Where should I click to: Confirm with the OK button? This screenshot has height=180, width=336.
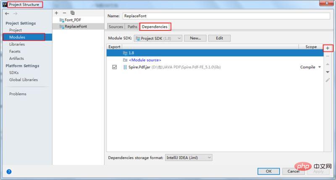(x=269, y=171)
